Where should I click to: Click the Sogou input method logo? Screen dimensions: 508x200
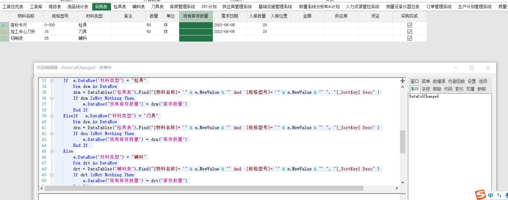(480, 195)
